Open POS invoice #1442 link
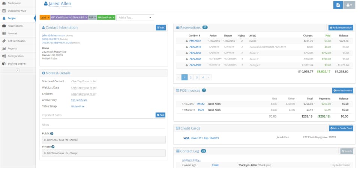 tap(201, 104)
